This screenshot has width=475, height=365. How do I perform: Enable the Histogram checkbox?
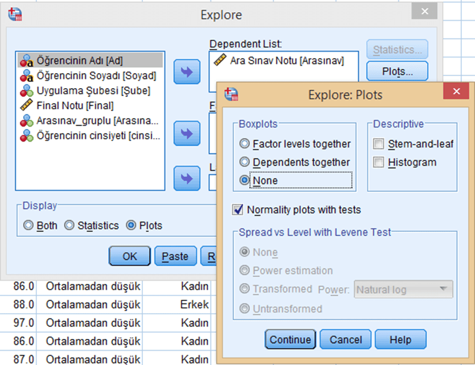pos(379,162)
